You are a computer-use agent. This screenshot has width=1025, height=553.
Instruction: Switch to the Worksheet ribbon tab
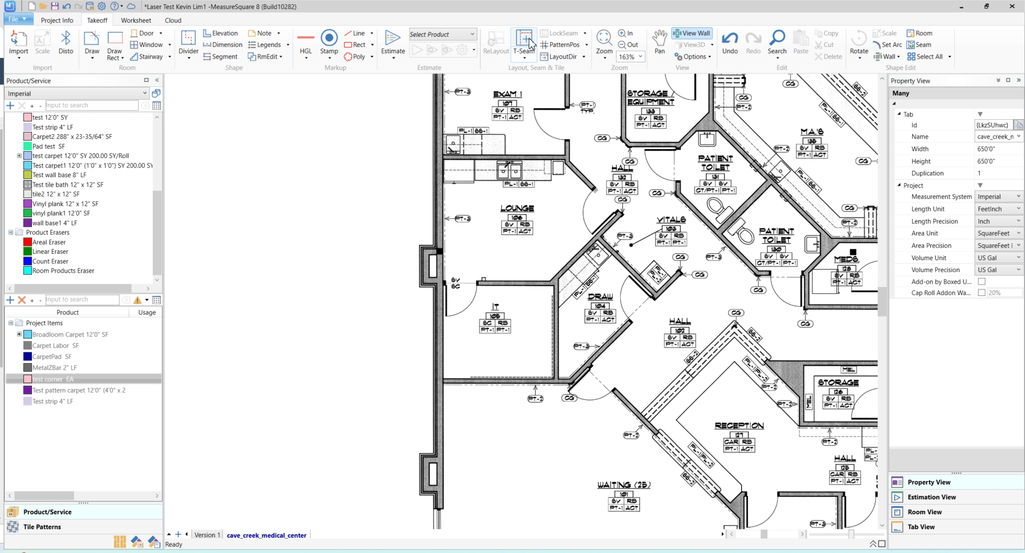(136, 20)
